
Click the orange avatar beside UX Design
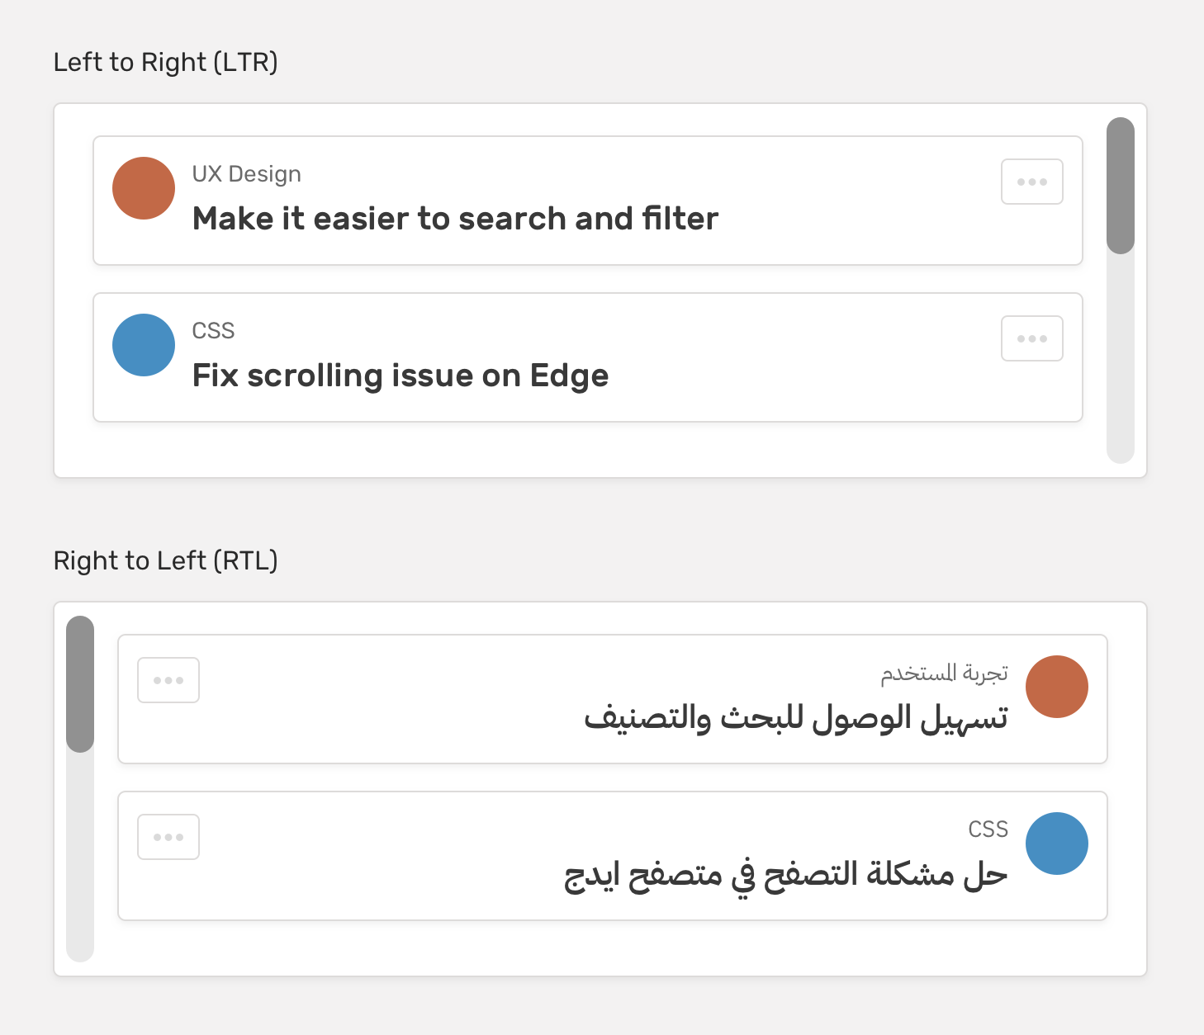point(144,188)
